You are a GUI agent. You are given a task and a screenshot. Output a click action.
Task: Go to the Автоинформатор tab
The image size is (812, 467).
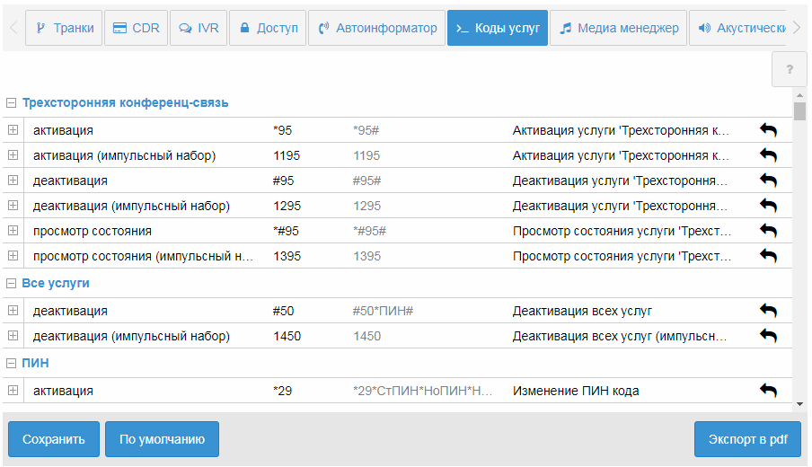[x=377, y=28]
